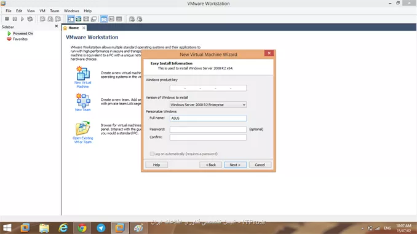Click the Power On play icon in toolbar
Viewport: 417px width, 234px height.
pyautogui.click(x=22, y=19)
